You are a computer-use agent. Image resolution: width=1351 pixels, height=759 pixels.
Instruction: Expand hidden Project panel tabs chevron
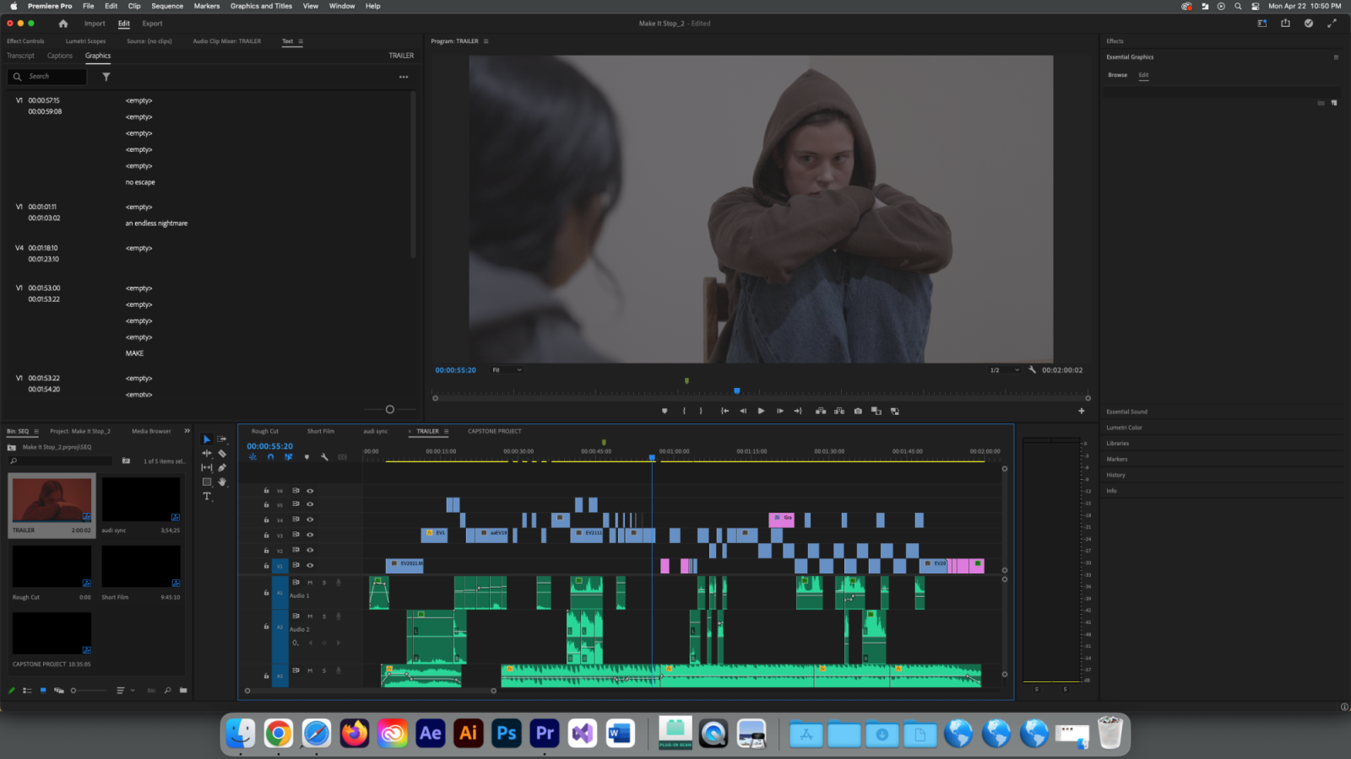tap(187, 431)
